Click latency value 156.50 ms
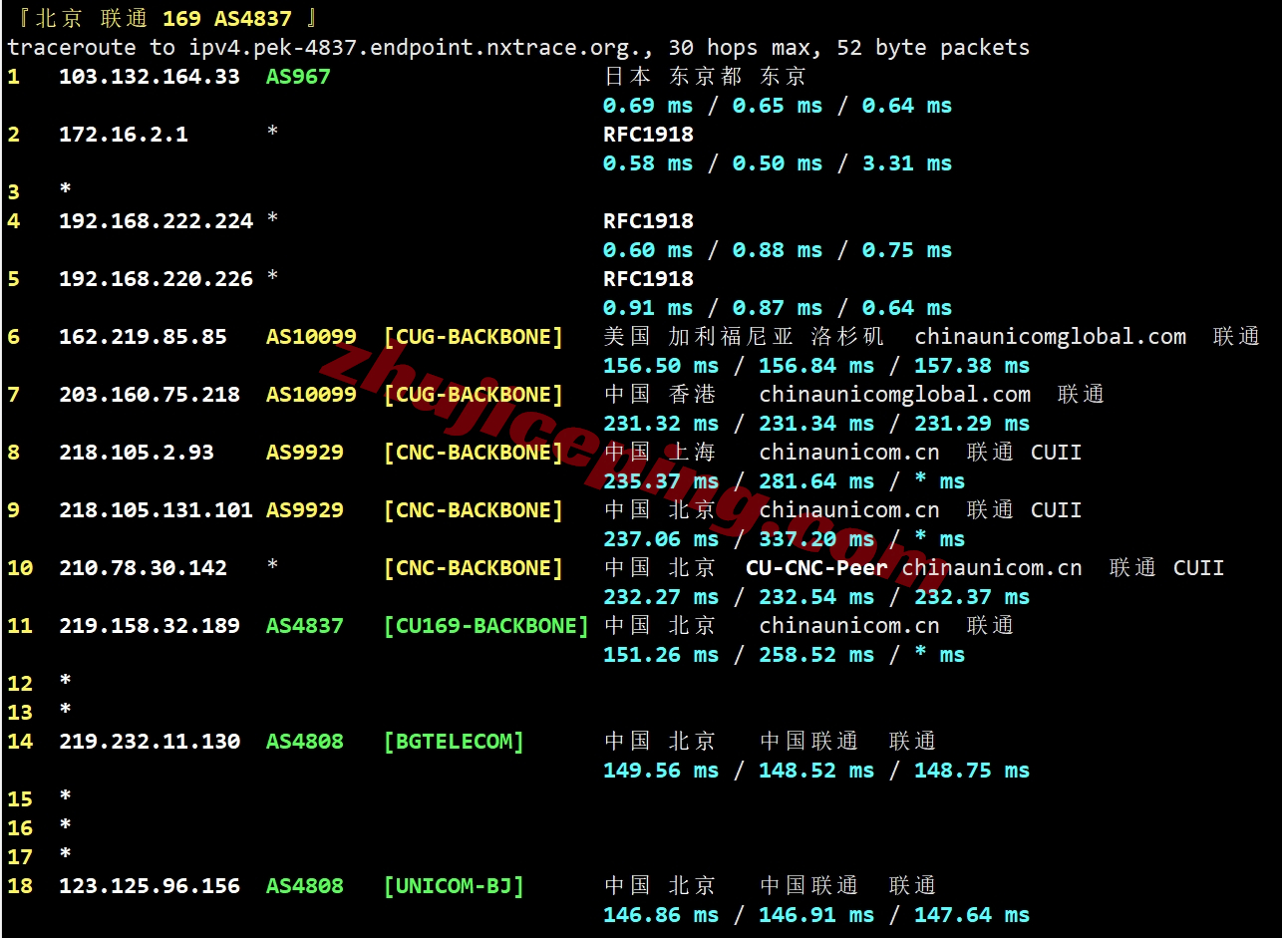 pos(661,365)
